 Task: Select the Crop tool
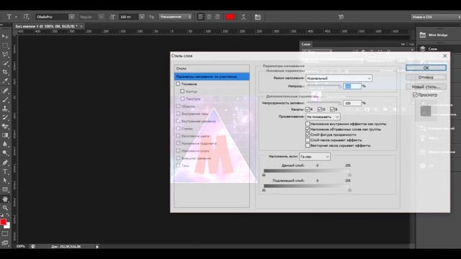(x=5, y=72)
